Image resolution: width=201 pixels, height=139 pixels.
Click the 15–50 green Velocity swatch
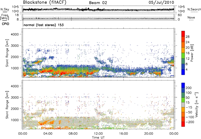(x=183, y=100)
